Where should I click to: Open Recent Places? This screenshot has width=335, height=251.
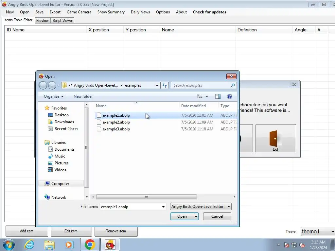point(66,129)
